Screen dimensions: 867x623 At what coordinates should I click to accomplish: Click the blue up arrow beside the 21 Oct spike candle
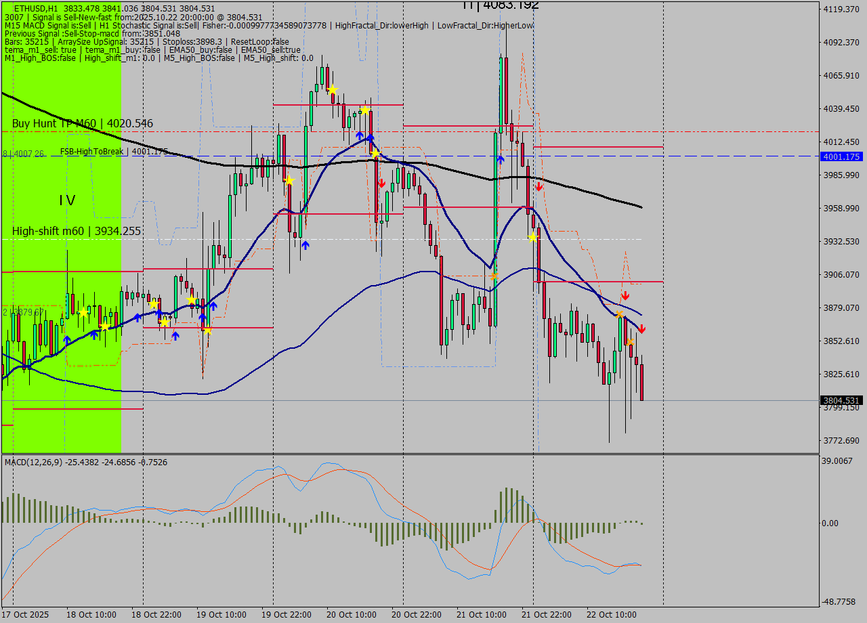(x=500, y=159)
